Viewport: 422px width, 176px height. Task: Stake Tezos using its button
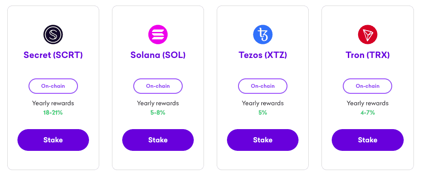pyautogui.click(x=263, y=140)
